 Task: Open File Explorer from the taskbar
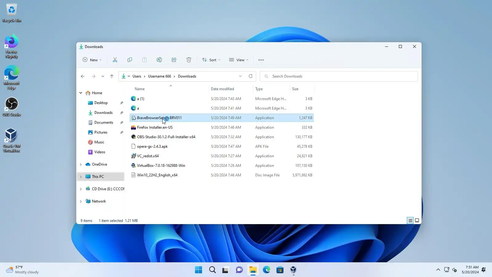(253, 270)
